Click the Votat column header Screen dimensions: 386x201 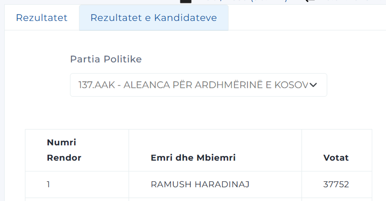click(336, 158)
